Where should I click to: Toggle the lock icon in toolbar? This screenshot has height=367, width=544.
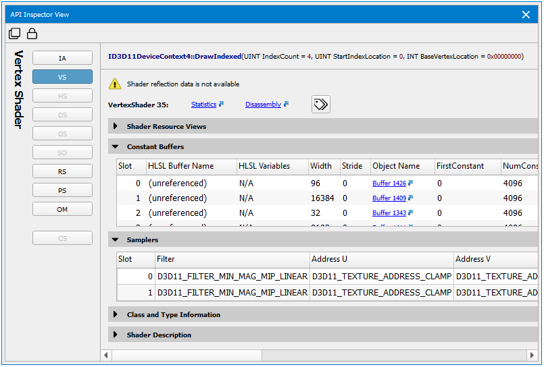32,34
